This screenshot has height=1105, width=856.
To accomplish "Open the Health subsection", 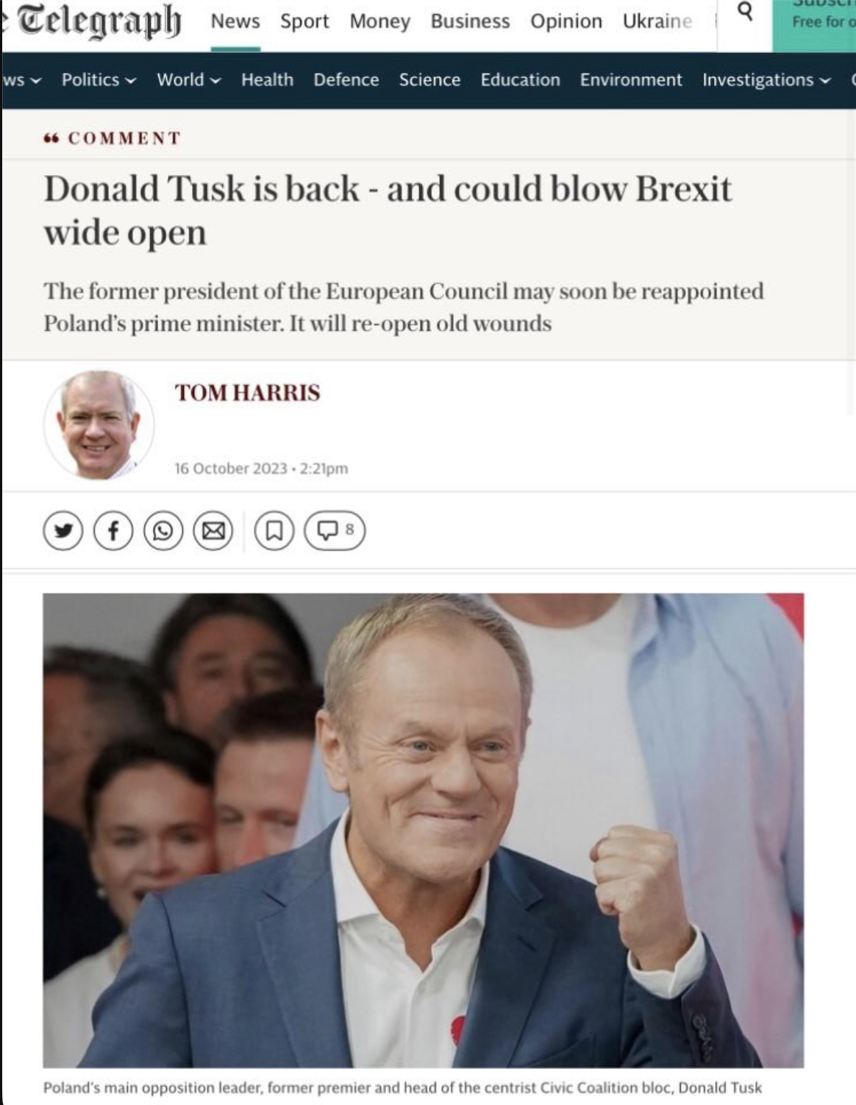I will [x=267, y=79].
